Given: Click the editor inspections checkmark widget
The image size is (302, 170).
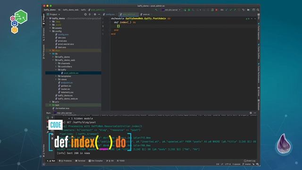Looking at the screenshot, I should click(x=247, y=19).
